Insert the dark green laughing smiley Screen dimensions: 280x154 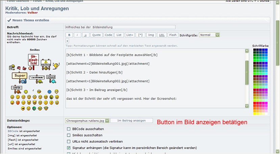[51, 97]
